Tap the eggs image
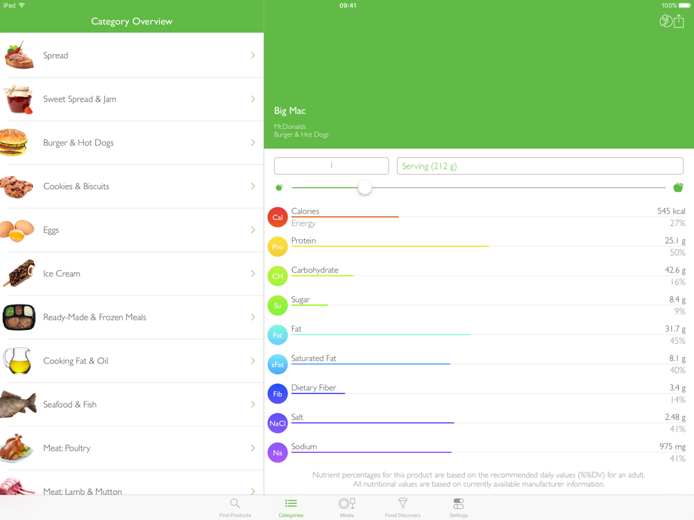Viewport: 694px width, 520px height. click(x=17, y=230)
